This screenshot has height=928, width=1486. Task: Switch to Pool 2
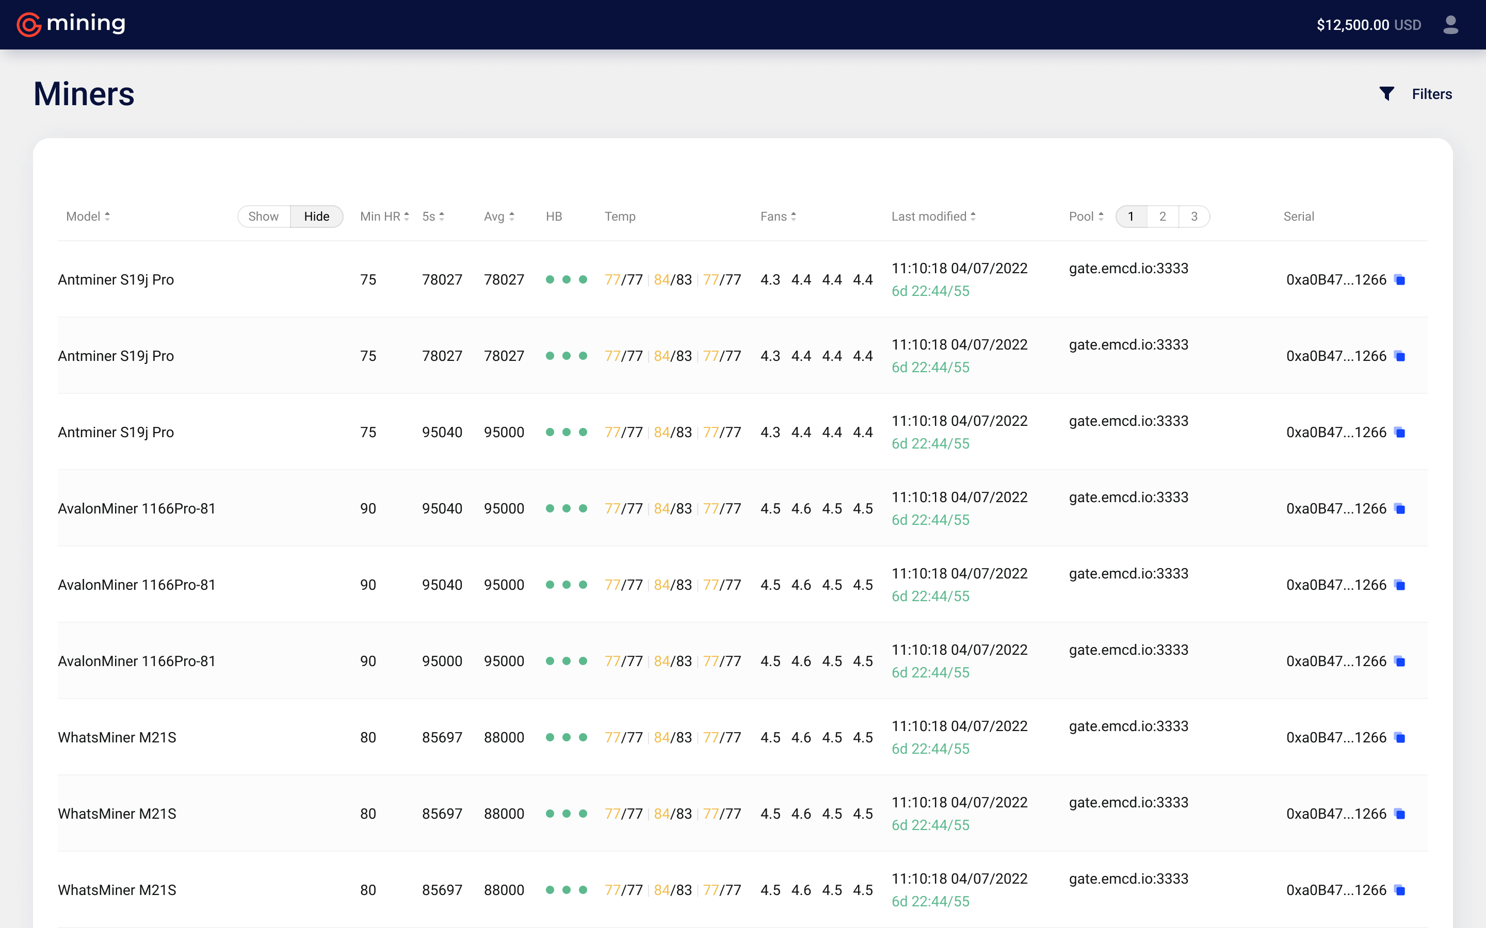tap(1162, 217)
